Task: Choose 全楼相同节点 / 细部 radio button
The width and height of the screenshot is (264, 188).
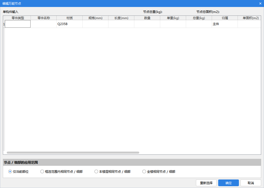Action: 159,171
